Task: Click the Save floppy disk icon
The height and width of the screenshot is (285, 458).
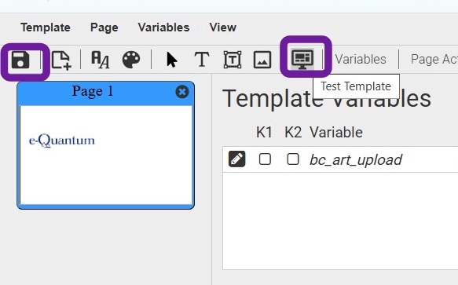Action: tap(20, 60)
